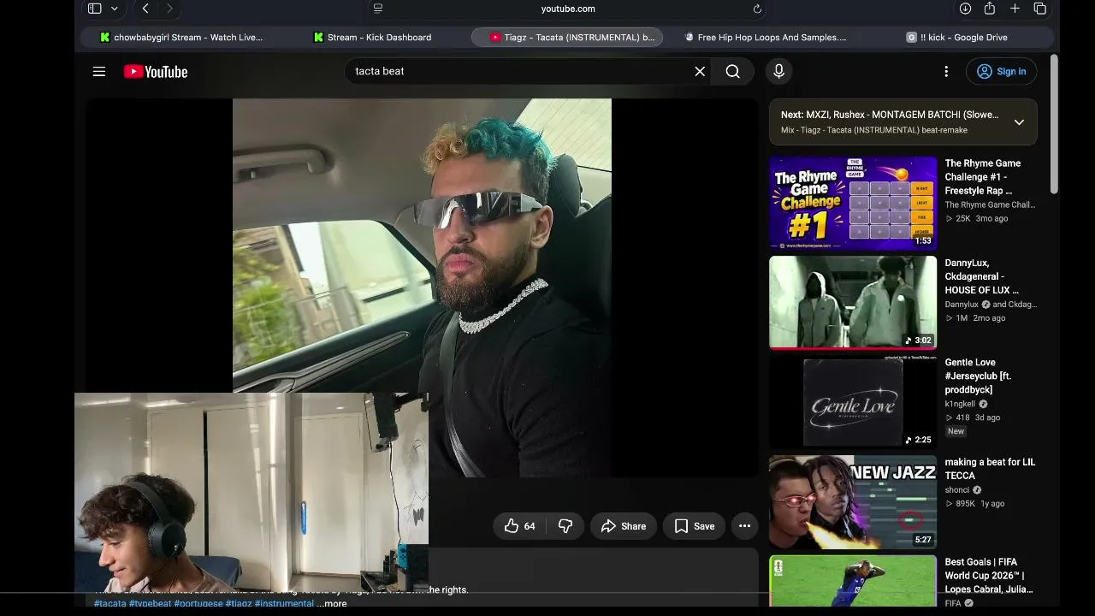The height and width of the screenshot is (616, 1095).
Task: Open the Gentle Love video thumbnail
Action: [x=853, y=401]
